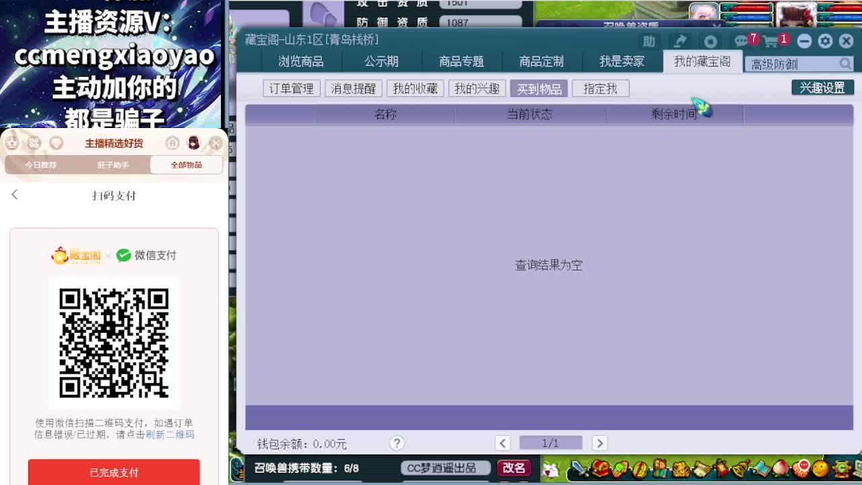This screenshot has height=485, width=862.
Task: Go to previous page with left arrow
Action: click(502, 443)
